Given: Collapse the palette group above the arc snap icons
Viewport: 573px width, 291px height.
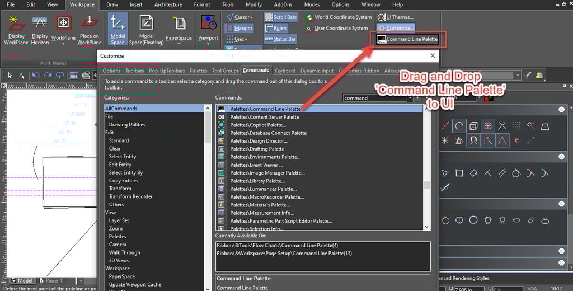Looking at the screenshot, I should [x=561, y=110].
